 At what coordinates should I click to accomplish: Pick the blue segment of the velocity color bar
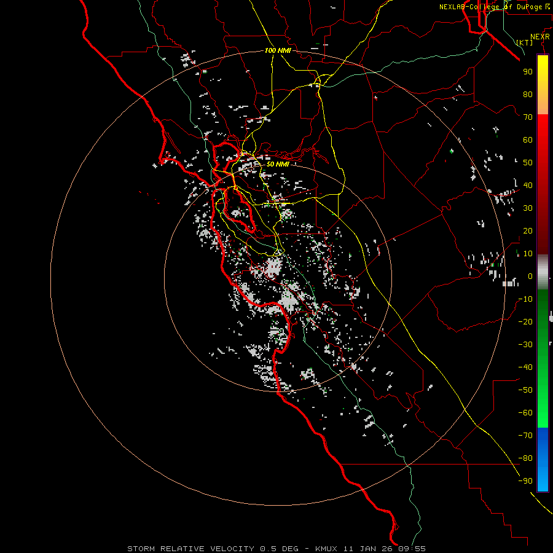point(543,460)
